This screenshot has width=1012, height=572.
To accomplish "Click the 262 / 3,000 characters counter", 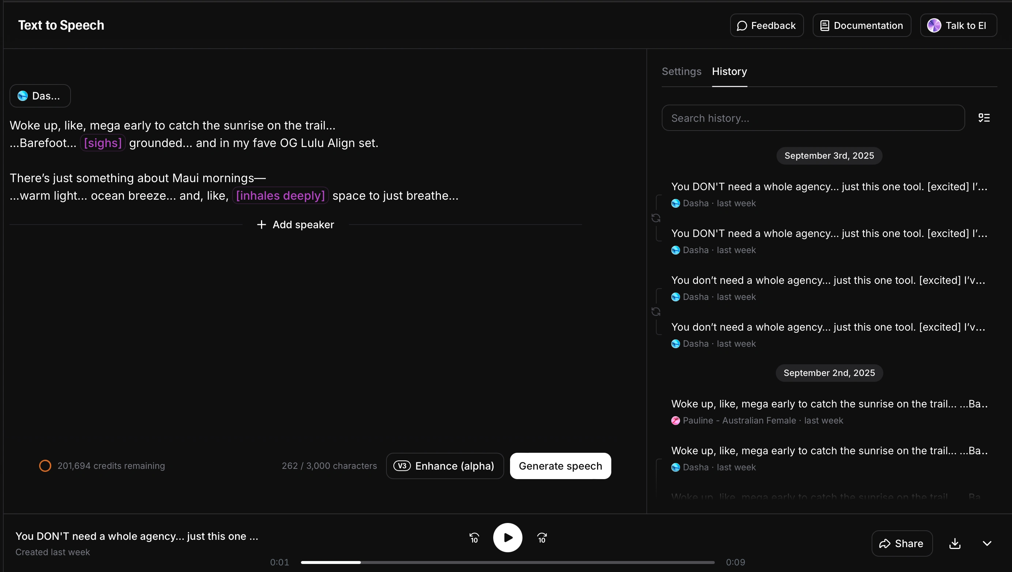I will pos(329,466).
